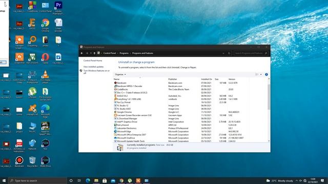Click the scroll-down arrow of the program list
This screenshot has height=184, width=328.
click(269, 141)
